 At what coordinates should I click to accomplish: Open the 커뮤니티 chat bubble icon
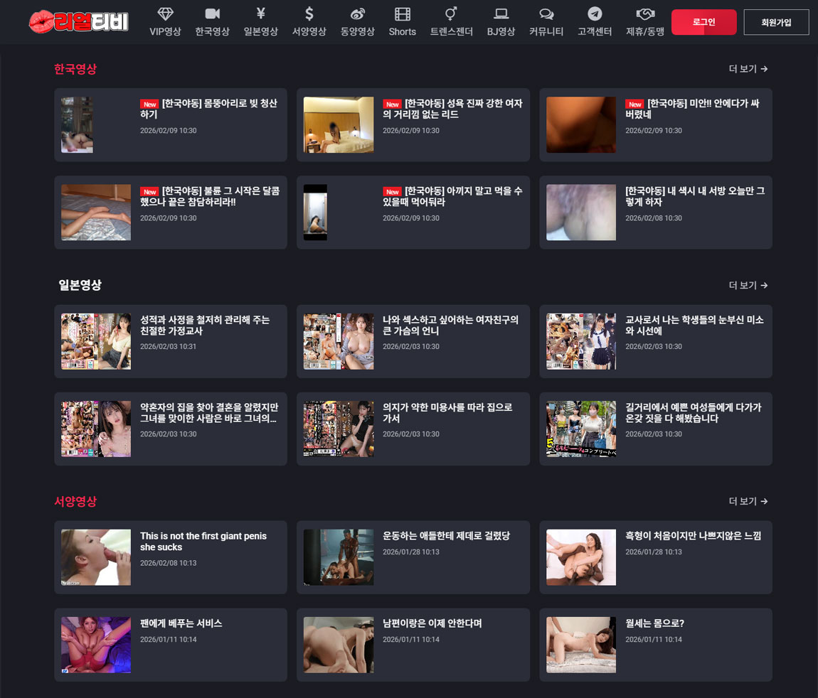coord(546,14)
